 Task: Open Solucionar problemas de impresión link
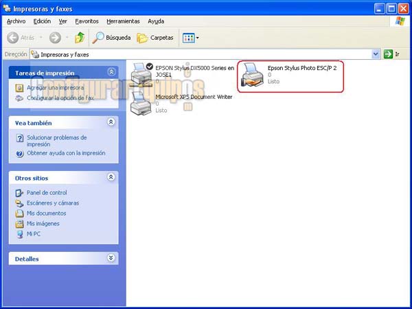pyautogui.click(x=56, y=141)
